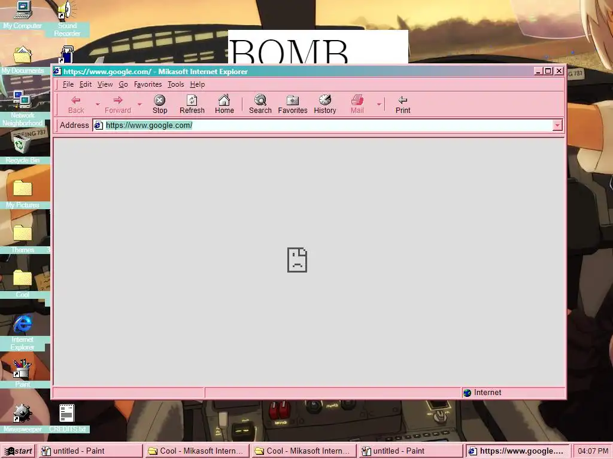
Task: Open the Edit menu
Action: tap(85, 84)
